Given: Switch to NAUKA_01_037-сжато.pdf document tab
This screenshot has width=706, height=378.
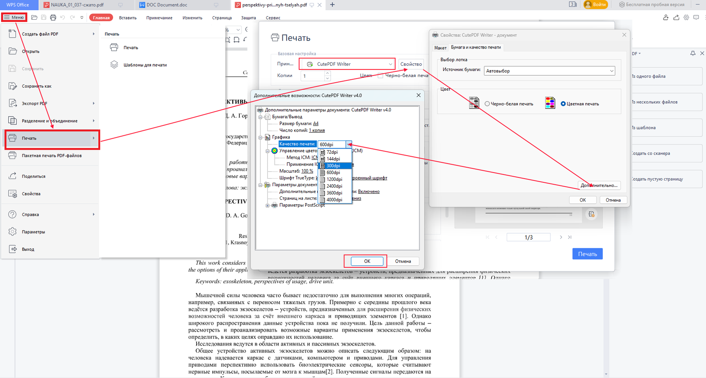Looking at the screenshot, I should click(77, 5).
